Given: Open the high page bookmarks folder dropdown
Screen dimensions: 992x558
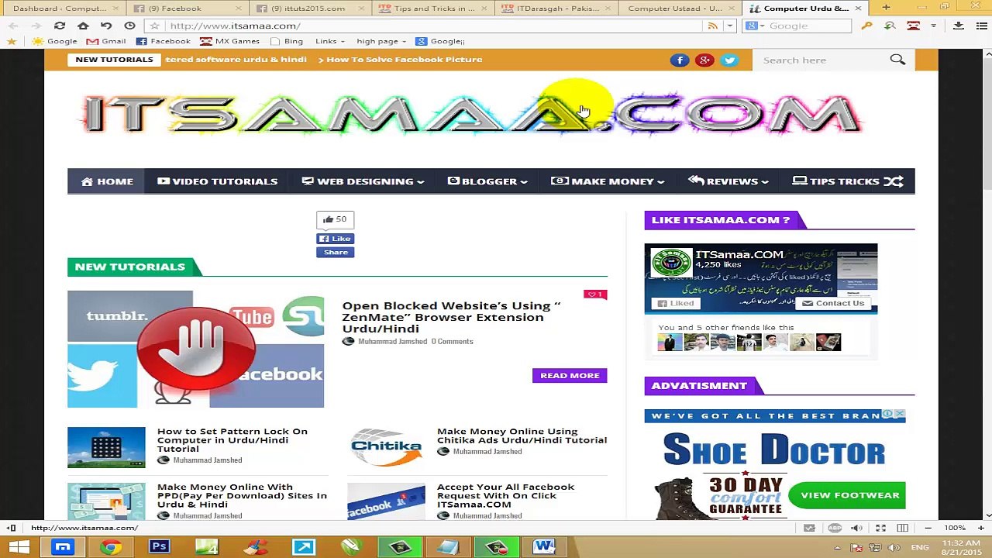Looking at the screenshot, I should click(x=381, y=41).
